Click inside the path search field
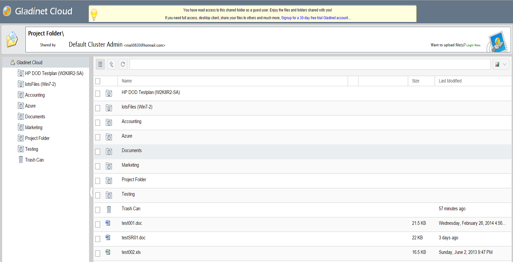513x262 pixels. 304,64
